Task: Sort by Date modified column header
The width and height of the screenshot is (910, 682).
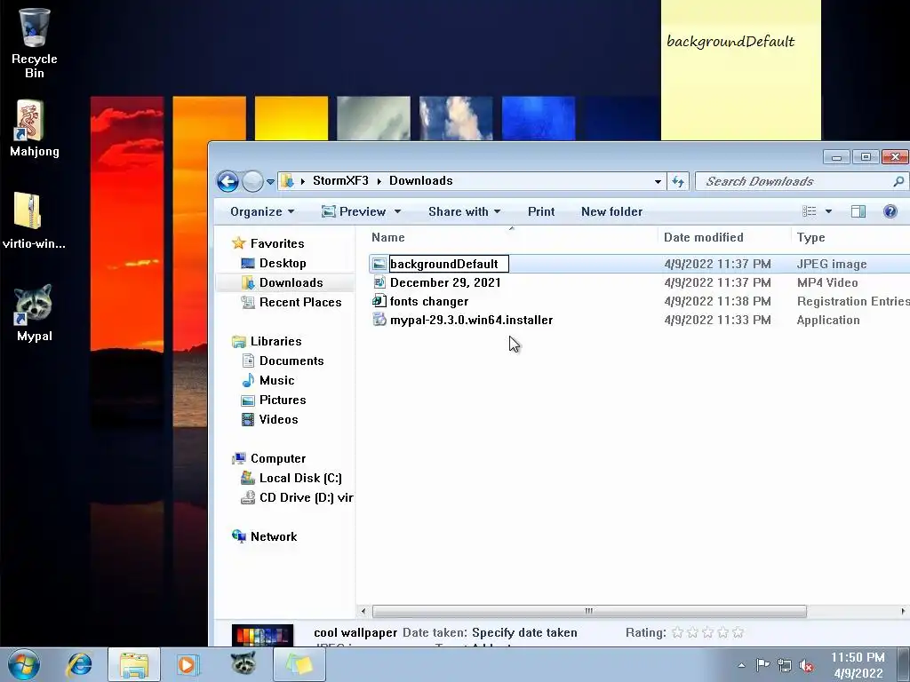Action: (x=704, y=237)
